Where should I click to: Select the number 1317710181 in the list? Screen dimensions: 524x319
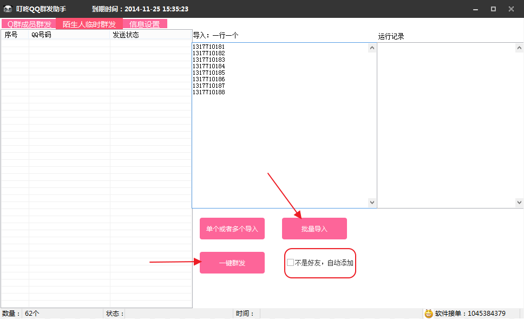point(208,47)
